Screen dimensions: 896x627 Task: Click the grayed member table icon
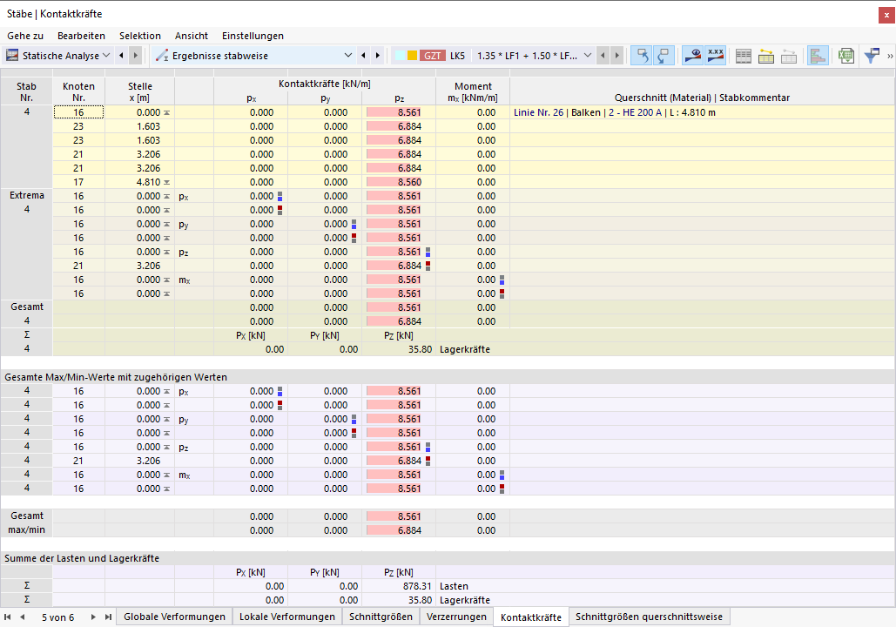point(789,56)
